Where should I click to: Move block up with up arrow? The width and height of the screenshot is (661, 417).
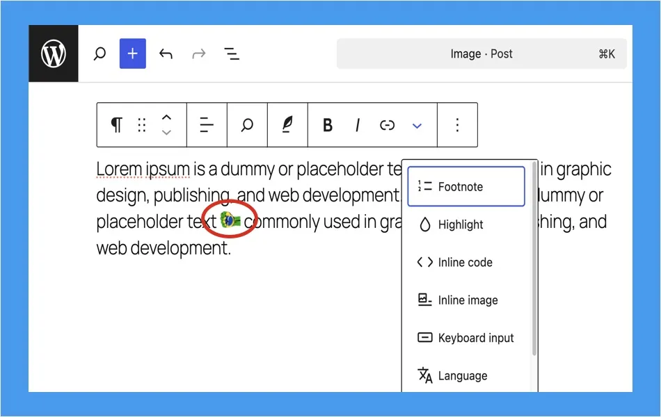(x=166, y=117)
